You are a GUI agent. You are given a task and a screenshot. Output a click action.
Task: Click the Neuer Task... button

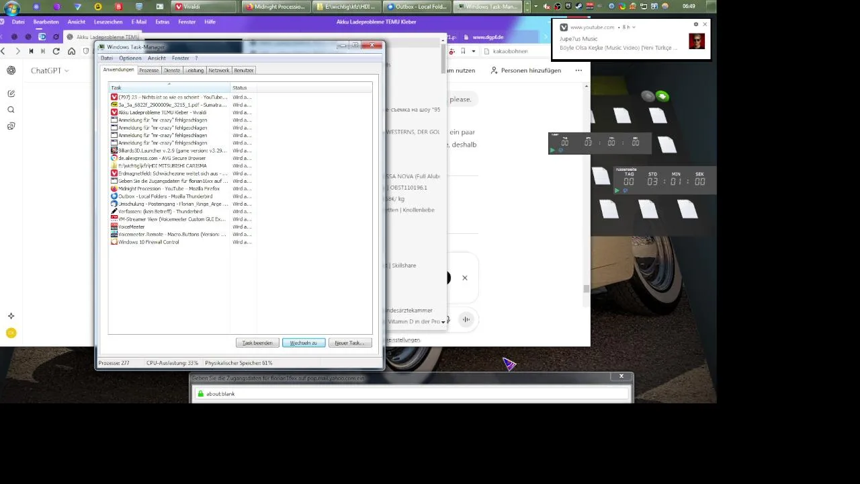coord(350,343)
